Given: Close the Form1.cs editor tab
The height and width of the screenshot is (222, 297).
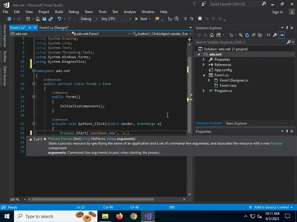Looking at the screenshot, I should (x=35, y=27).
